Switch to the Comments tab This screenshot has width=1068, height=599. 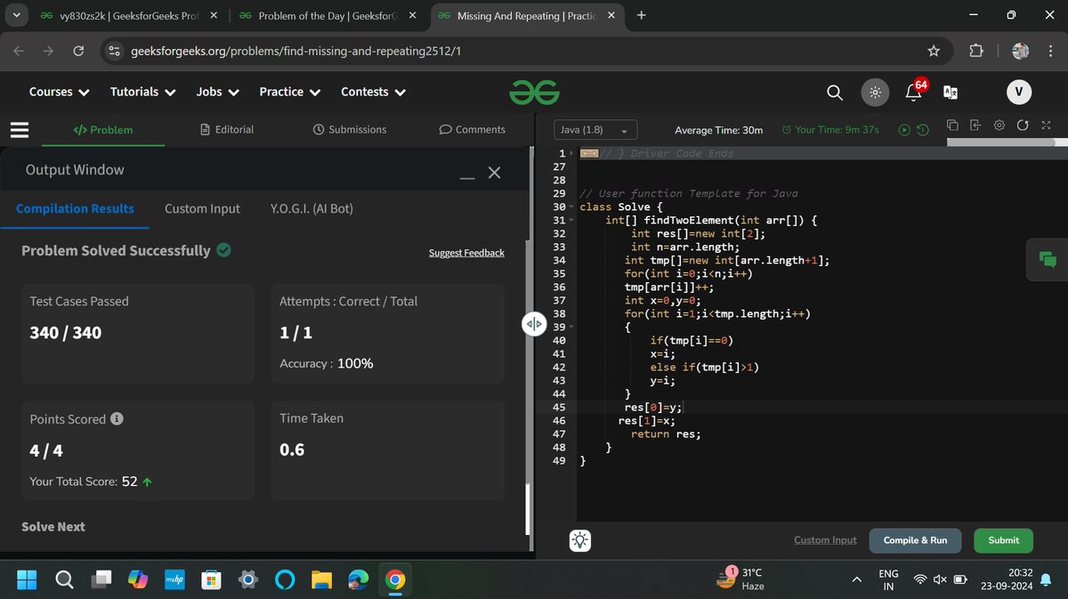473,130
